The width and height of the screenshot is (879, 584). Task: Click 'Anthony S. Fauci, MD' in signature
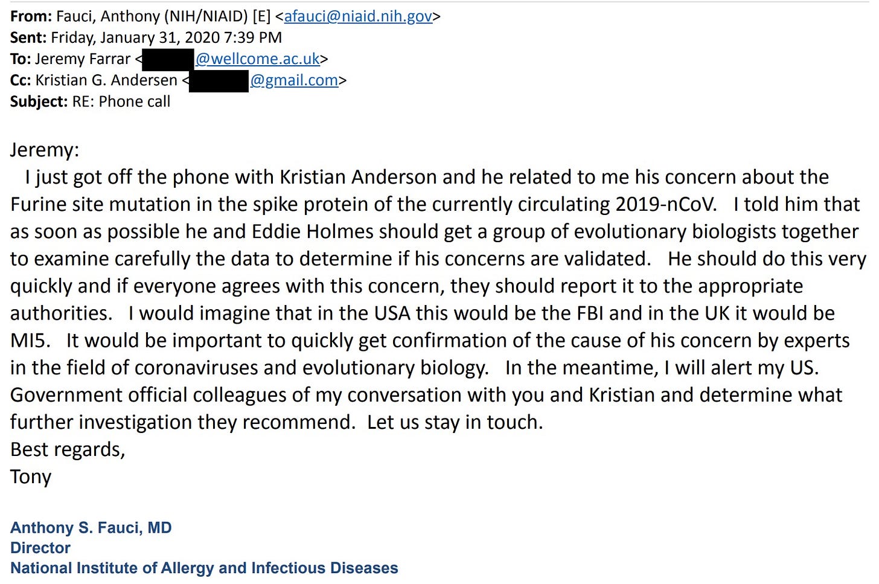click(x=91, y=528)
